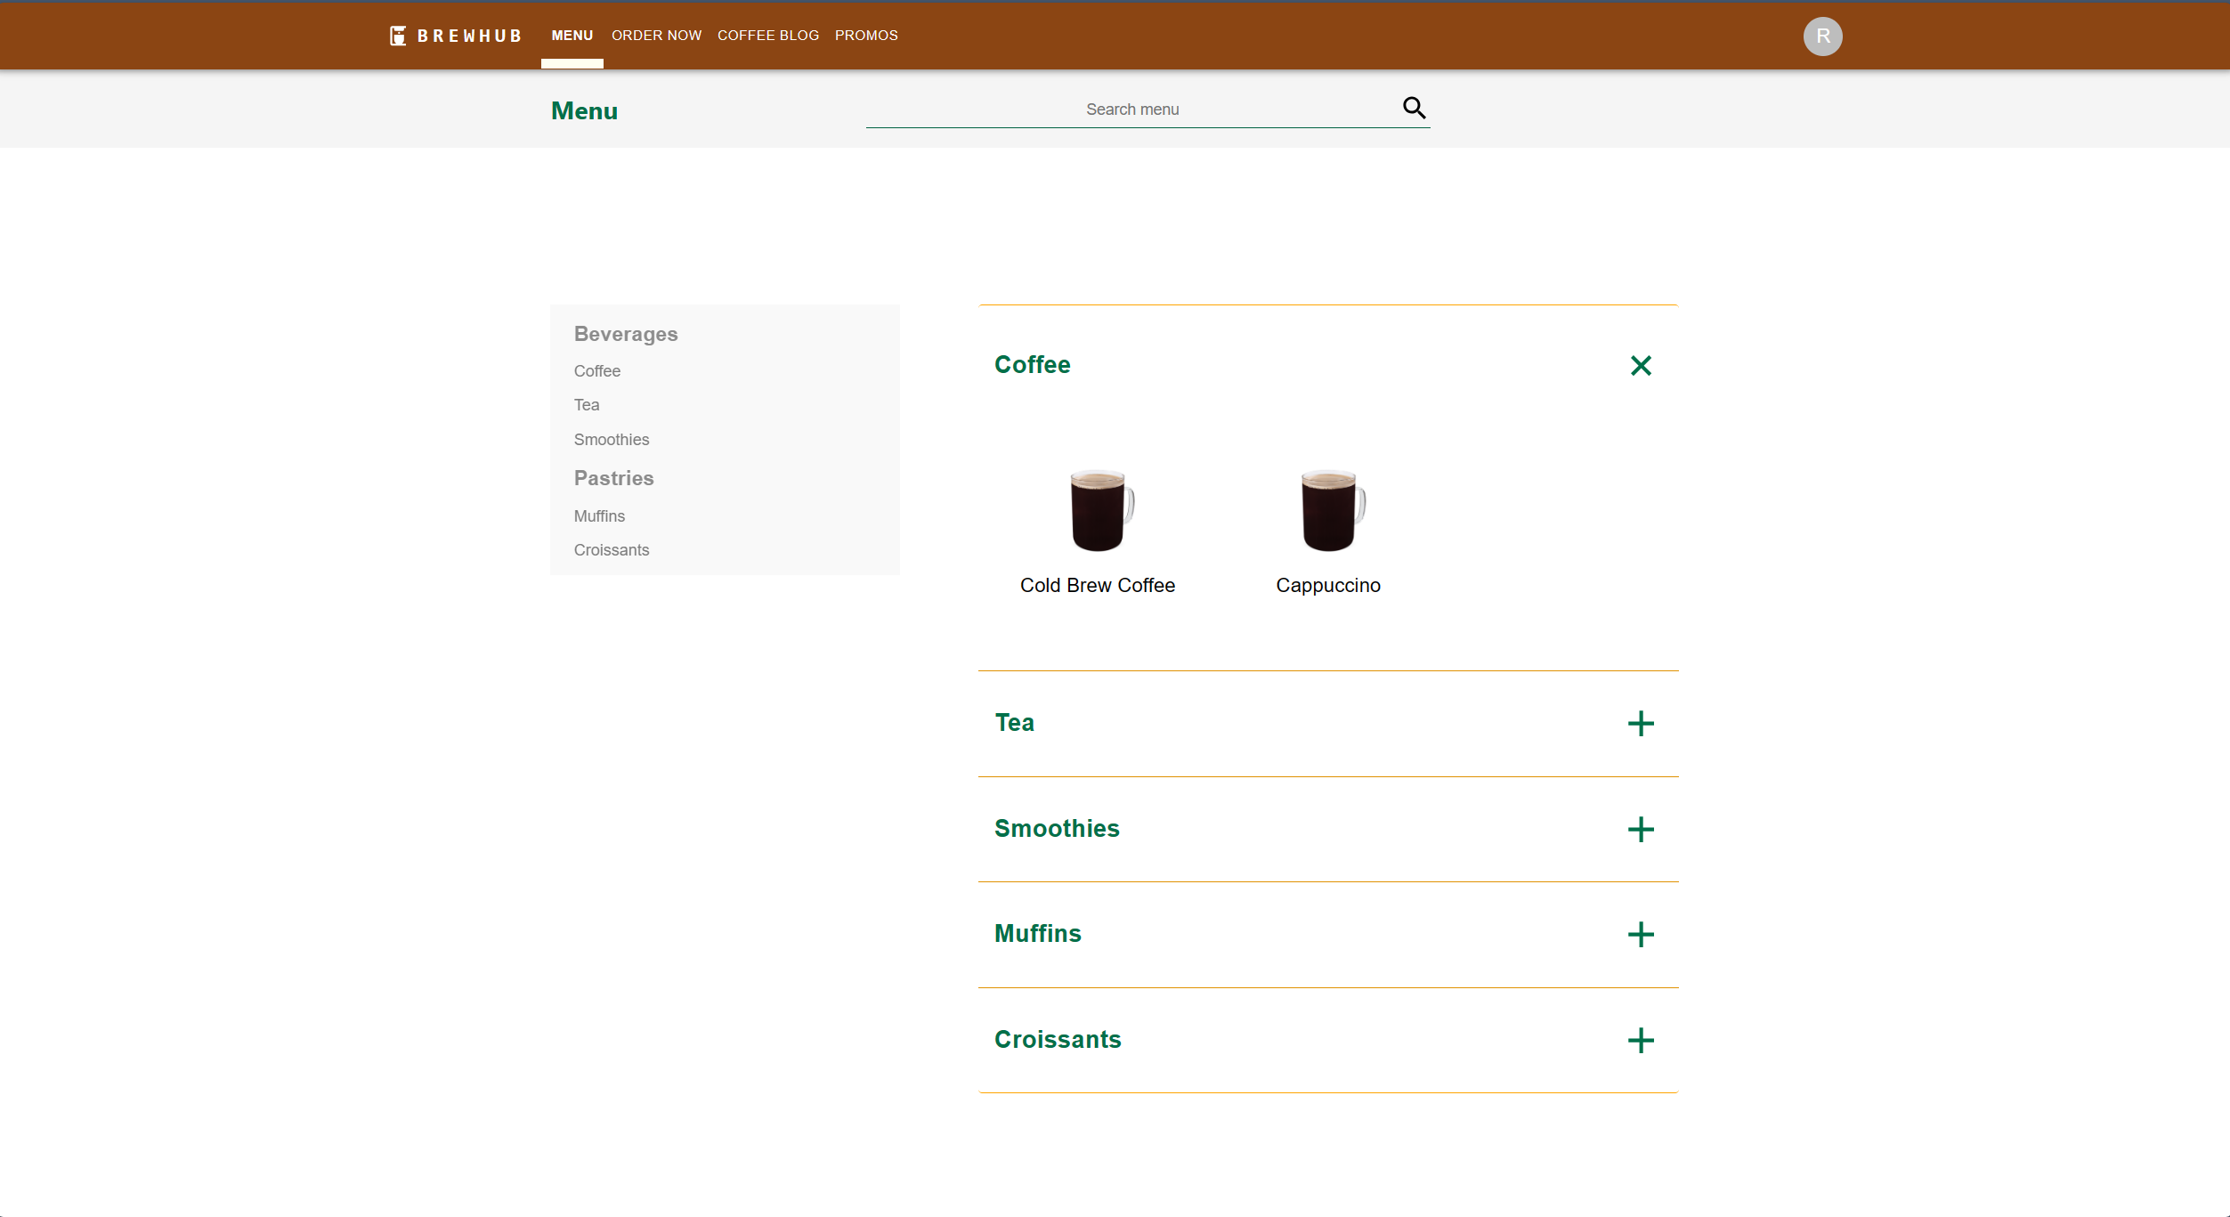Click the search magnifier icon

click(1414, 108)
